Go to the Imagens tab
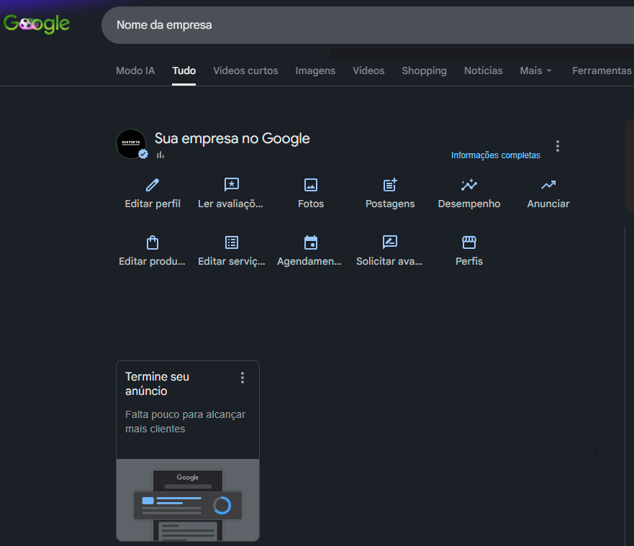This screenshot has width=634, height=546. point(315,70)
